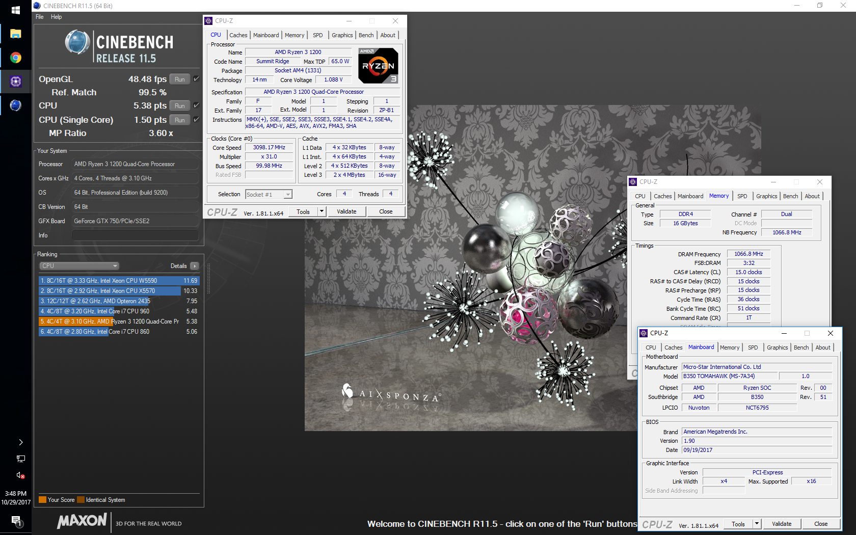Click the Info input field in Your System

pyautogui.click(x=135, y=235)
